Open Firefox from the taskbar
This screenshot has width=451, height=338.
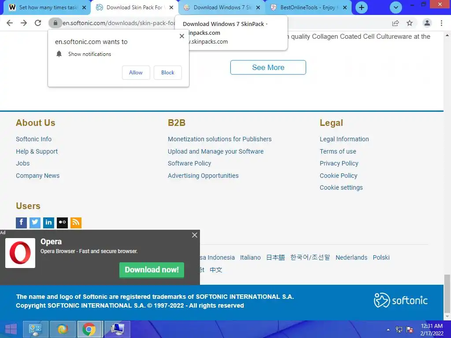point(63,329)
